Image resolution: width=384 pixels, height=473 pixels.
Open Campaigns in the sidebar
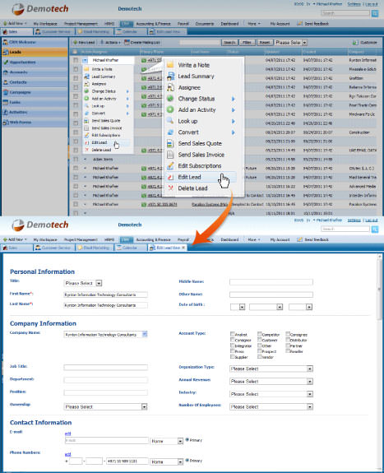point(34,92)
